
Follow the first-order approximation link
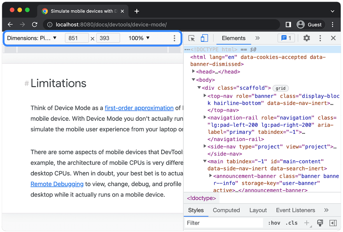pos(139,108)
